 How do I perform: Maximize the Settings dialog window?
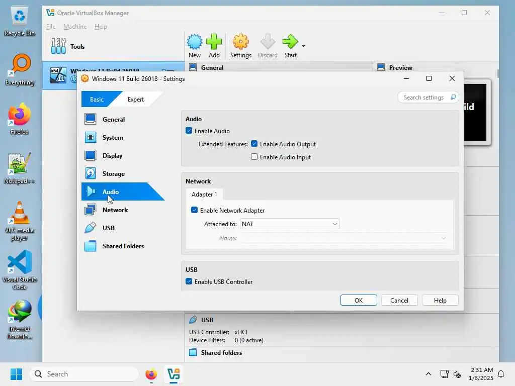click(428, 78)
